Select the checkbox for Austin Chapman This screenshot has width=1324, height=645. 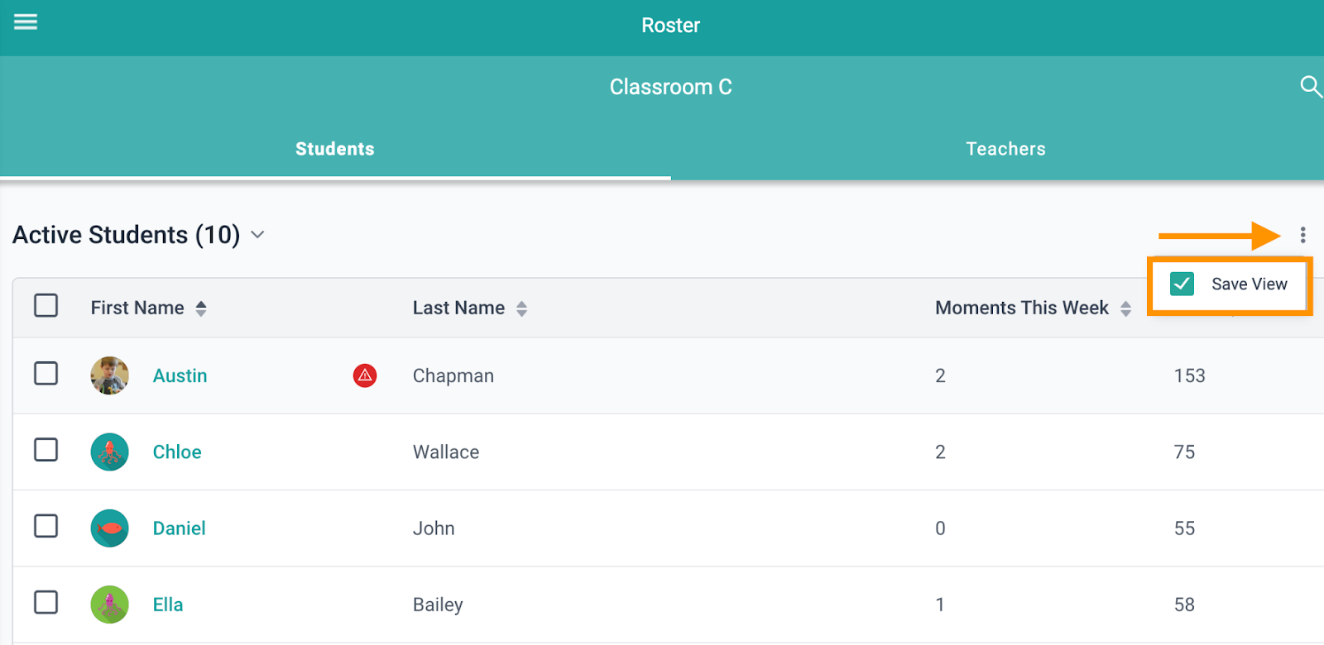point(46,373)
